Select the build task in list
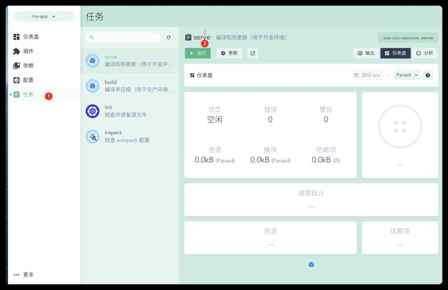448x290 pixels. [x=130, y=86]
